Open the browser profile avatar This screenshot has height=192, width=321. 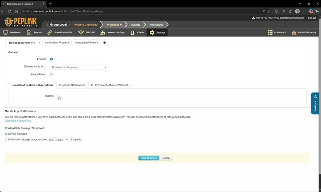click(x=297, y=11)
